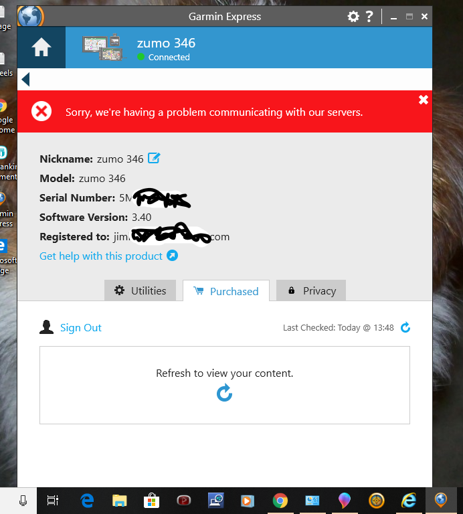Click the 'zumo 346' header title

166,44
